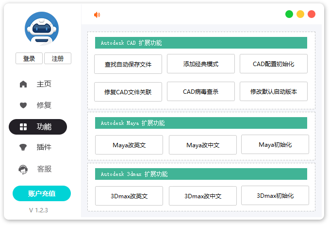Click the heart icon beside 修复

[x=23, y=105]
